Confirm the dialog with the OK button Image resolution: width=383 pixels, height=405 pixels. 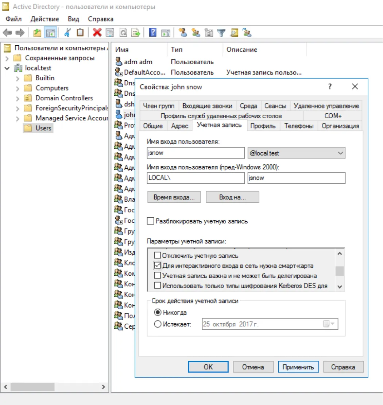208,367
